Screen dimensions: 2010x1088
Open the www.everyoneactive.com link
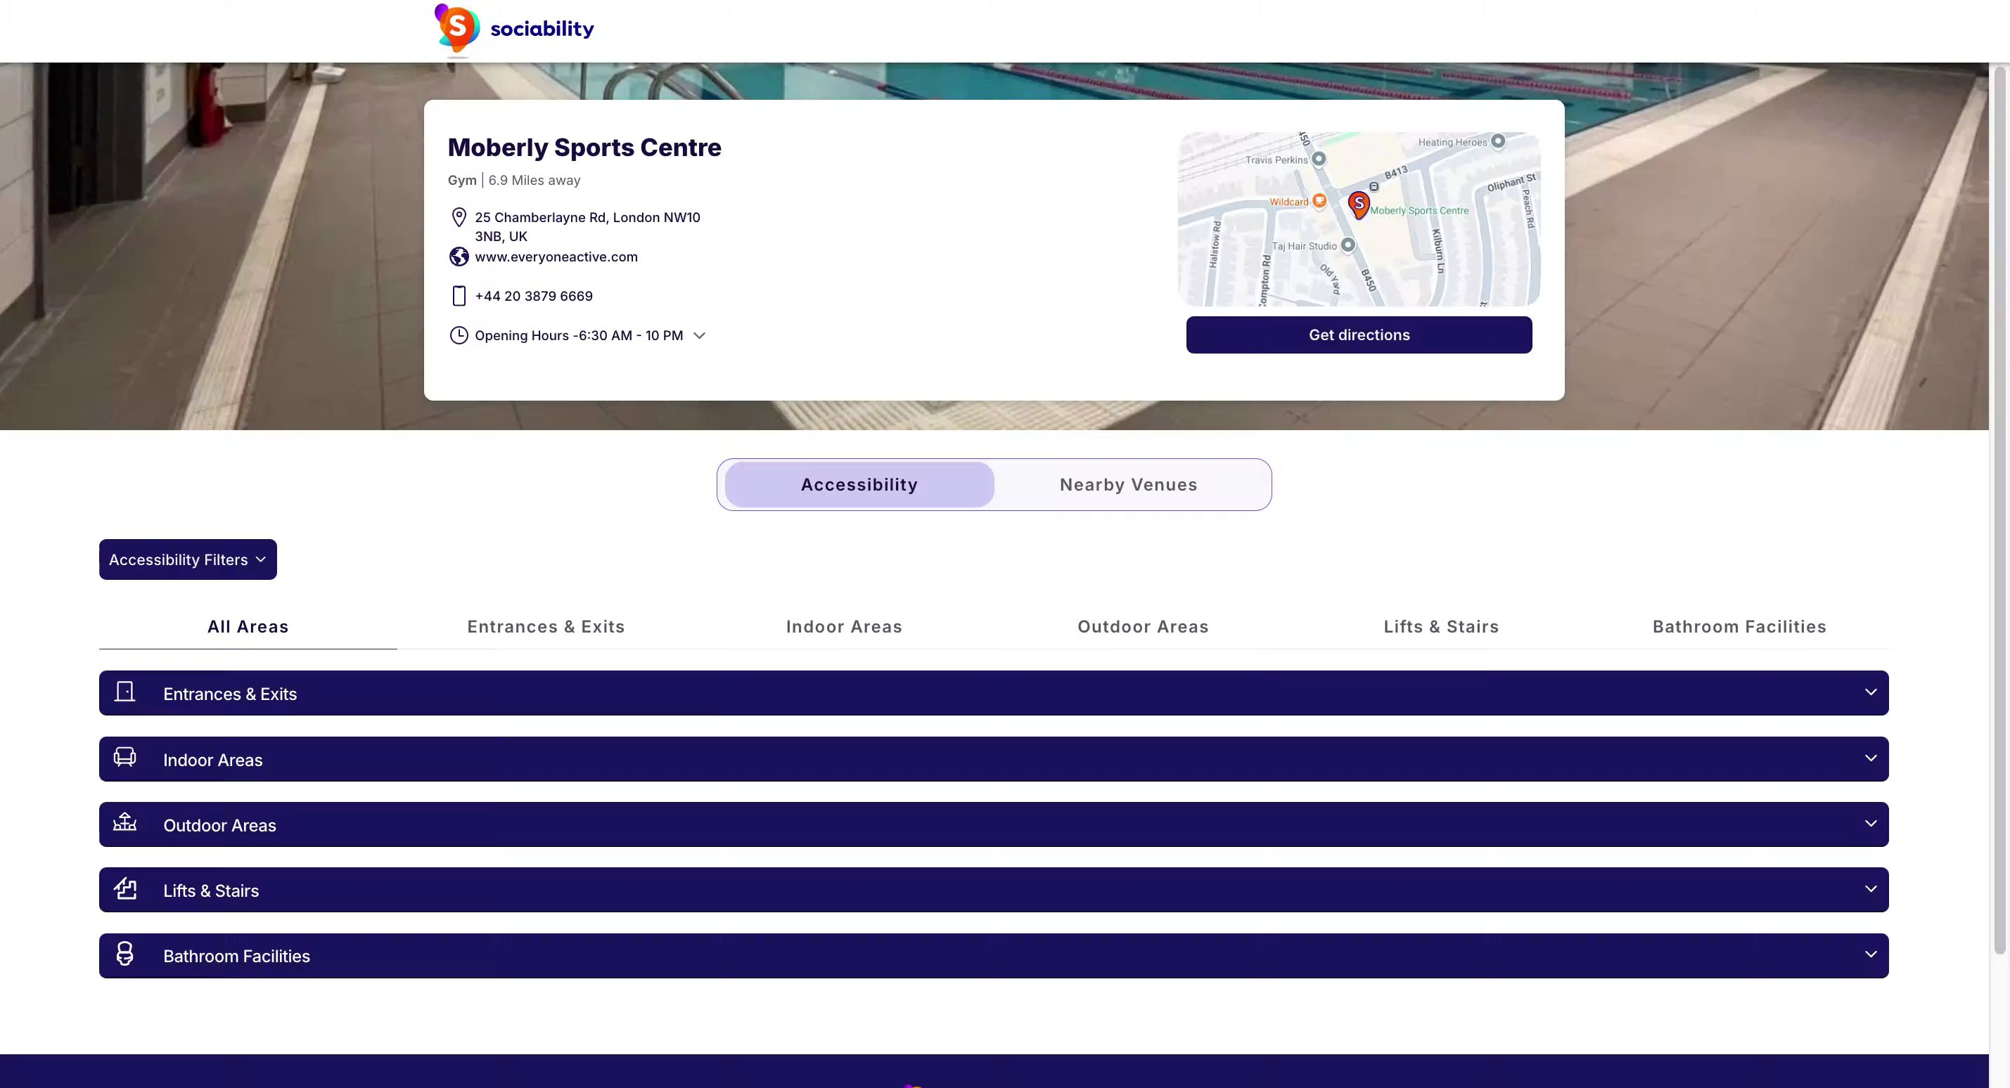point(556,257)
